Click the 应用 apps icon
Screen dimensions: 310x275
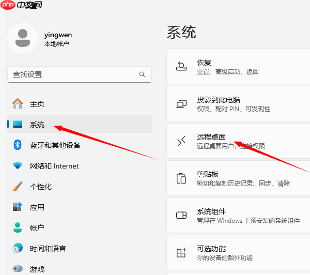(x=18, y=207)
